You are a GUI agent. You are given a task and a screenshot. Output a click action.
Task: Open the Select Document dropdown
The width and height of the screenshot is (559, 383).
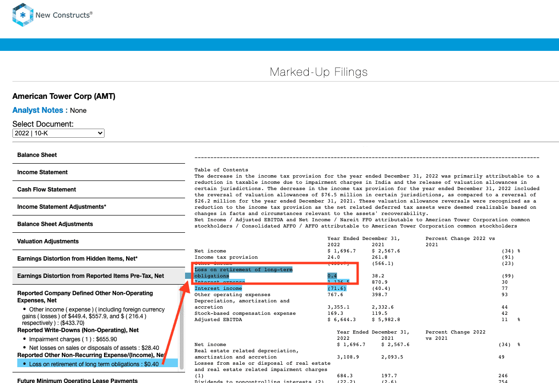[x=58, y=133]
